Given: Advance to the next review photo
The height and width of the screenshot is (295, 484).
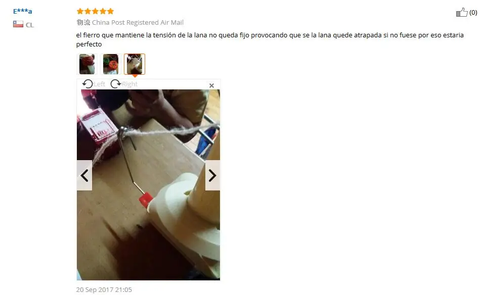Looking at the screenshot, I should (x=212, y=175).
